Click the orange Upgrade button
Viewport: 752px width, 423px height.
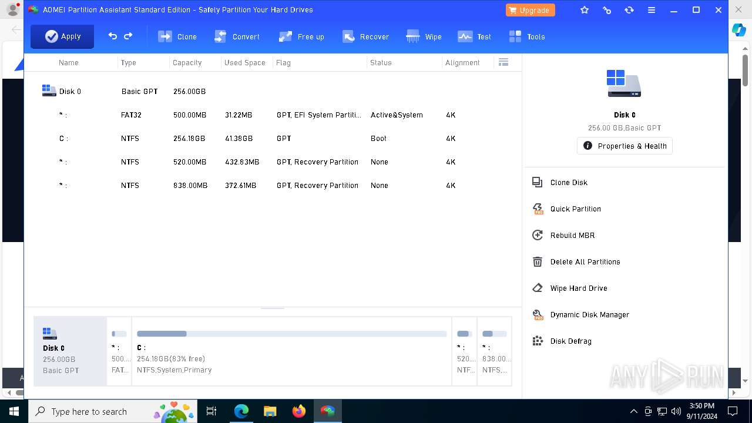[530, 10]
